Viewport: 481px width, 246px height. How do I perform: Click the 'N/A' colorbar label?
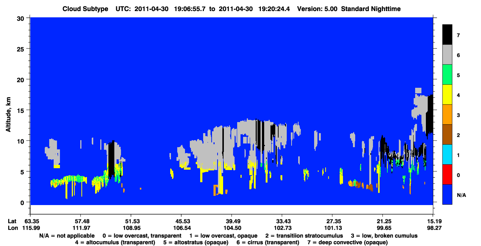[x=461, y=195]
